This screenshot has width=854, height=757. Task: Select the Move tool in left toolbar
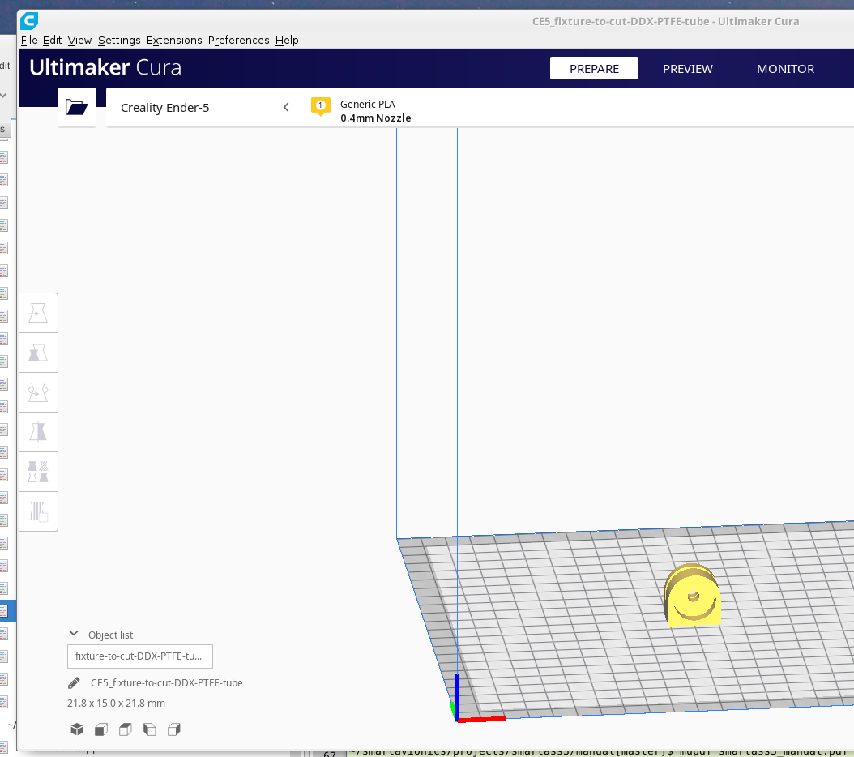coord(38,313)
